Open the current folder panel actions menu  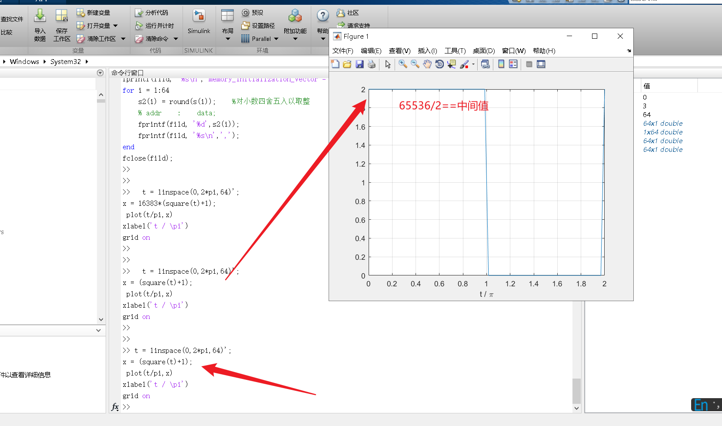100,73
